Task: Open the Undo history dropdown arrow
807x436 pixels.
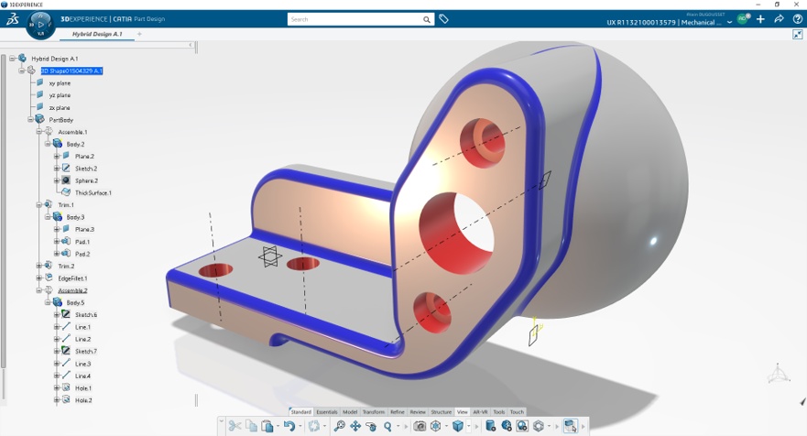Action: click(x=300, y=426)
